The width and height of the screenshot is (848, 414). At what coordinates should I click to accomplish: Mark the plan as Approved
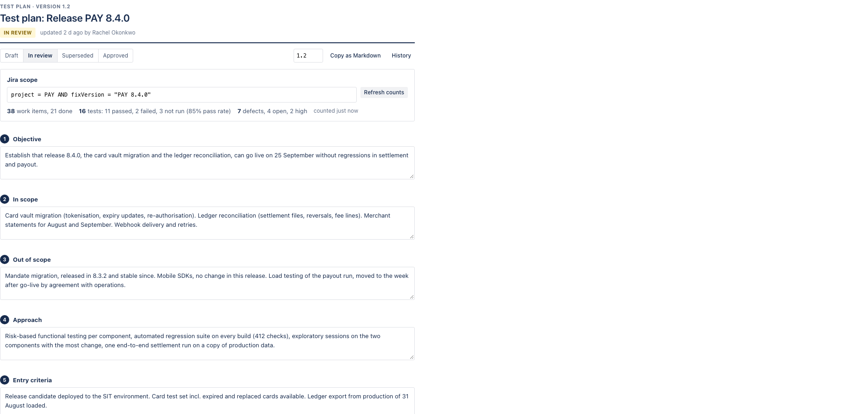[x=116, y=56]
